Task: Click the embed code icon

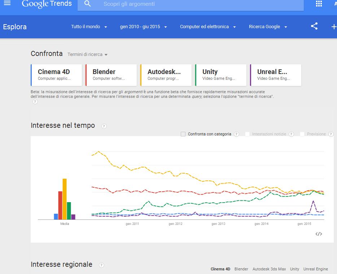Action: pos(319,234)
